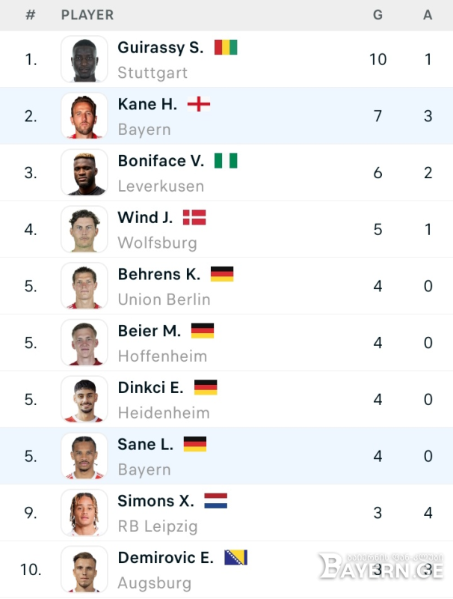Click Germany flag icon beside Sane L.
This screenshot has height=599, width=453.
(195, 444)
